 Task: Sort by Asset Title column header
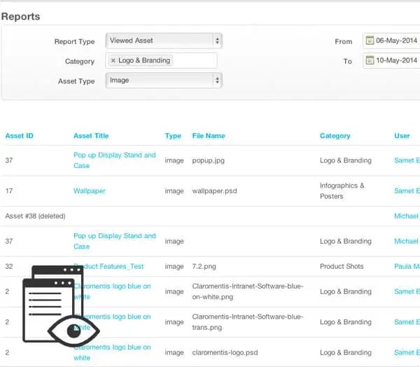pyautogui.click(x=91, y=136)
